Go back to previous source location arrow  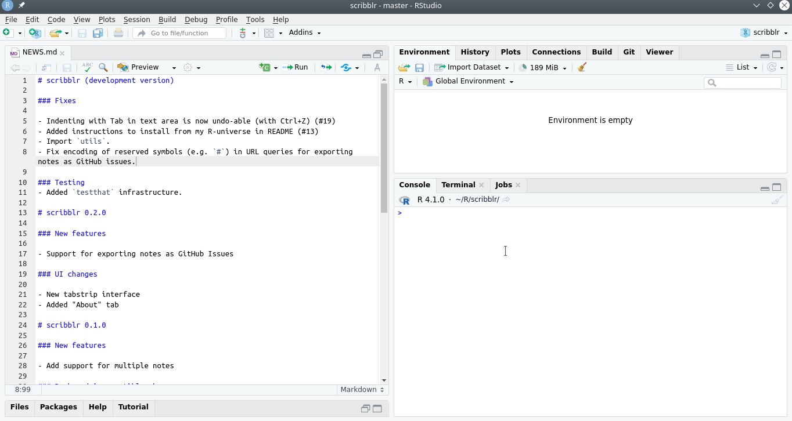15,68
